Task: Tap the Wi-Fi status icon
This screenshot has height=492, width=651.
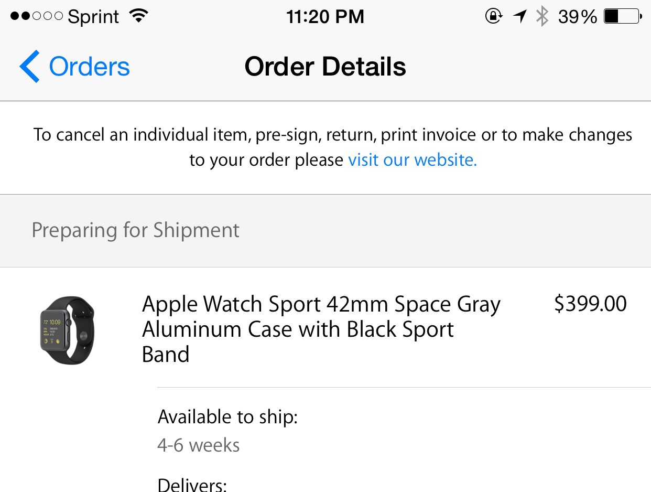Action: pos(138,16)
